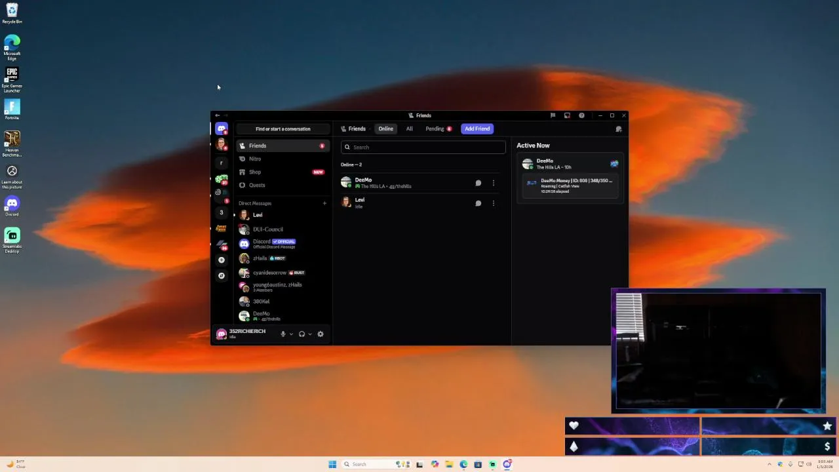The height and width of the screenshot is (472, 839).
Task: Message Levi via the chat bubble icon
Action: click(478, 203)
